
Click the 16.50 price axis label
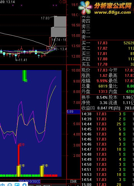76,25
